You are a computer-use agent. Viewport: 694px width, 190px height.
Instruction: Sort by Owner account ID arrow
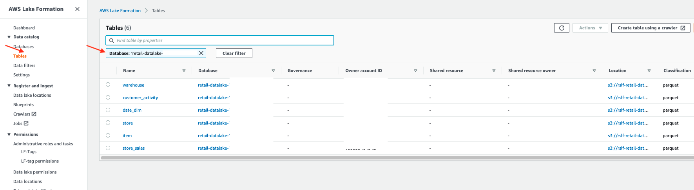coord(415,71)
